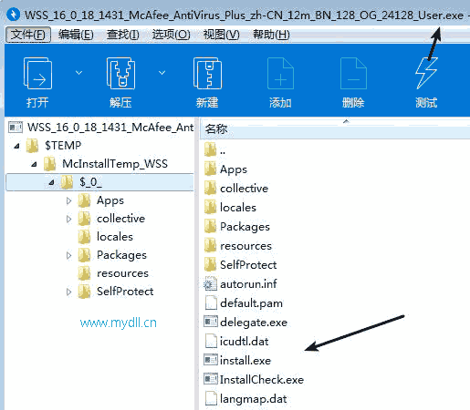Click the Open (打开) toolbar icon
The height and width of the screenshot is (410, 470).
pos(37,73)
